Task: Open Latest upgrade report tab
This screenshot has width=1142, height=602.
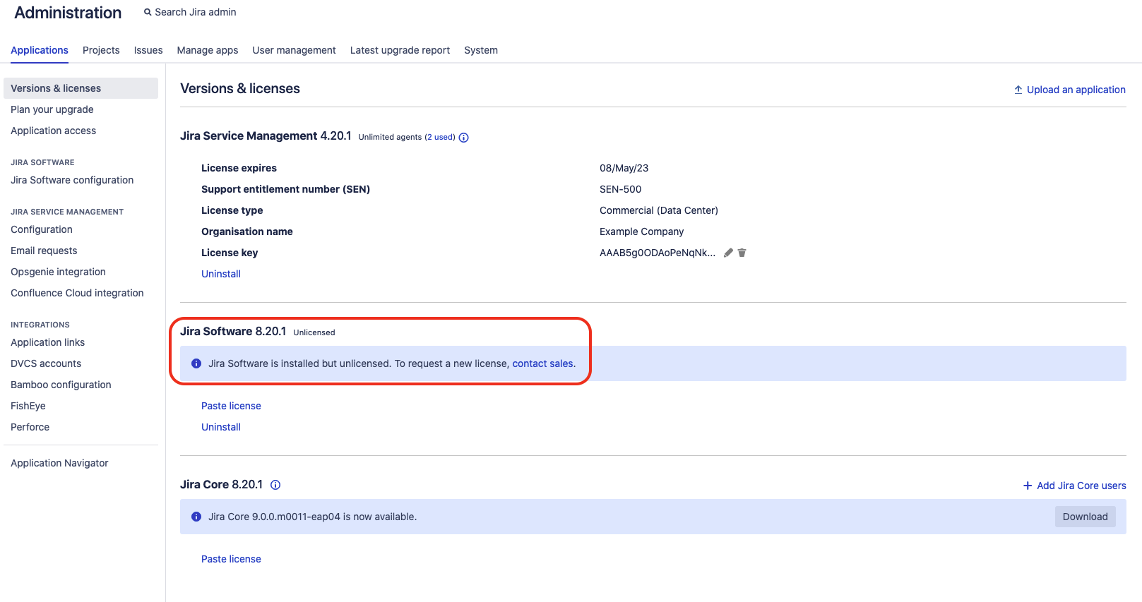Action: tap(400, 50)
